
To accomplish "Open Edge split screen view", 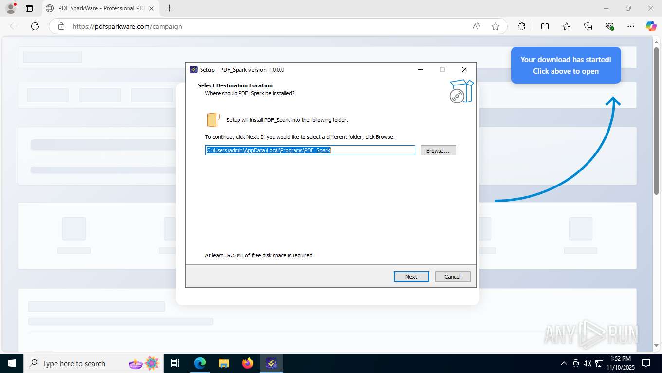I will coord(545,26).
